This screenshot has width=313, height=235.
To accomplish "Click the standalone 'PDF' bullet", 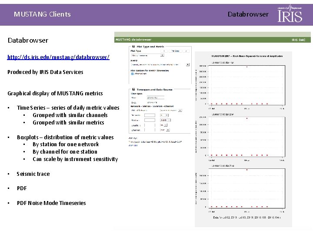I will click(22, 188).
